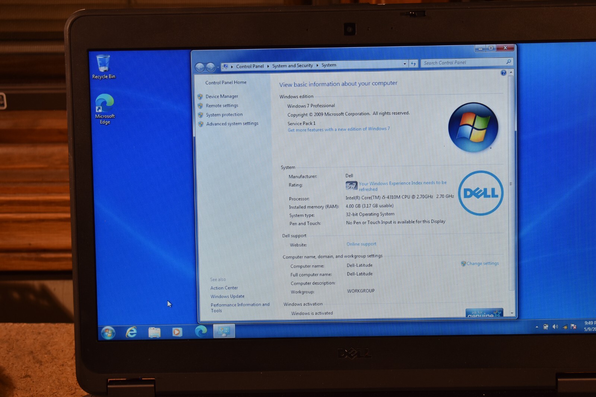
Task: Select the Control Panel taskbar button
Action: [224, 331]
